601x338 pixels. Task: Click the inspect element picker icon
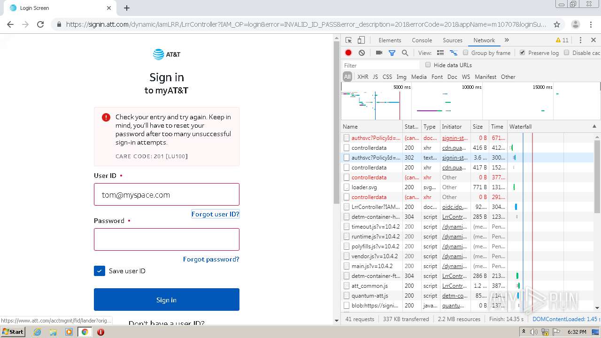[x=348, y=40]
